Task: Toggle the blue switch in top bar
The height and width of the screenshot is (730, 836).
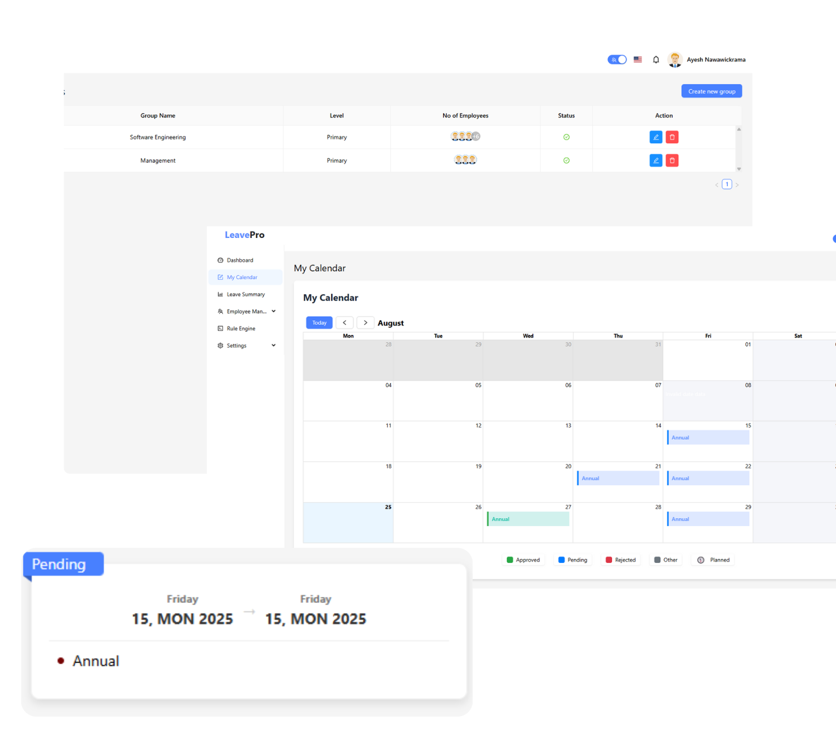Action: pyautogui.click(x=617, y=60)
